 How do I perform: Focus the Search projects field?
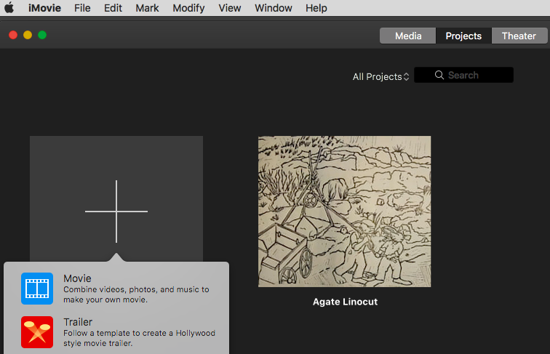pyautogui.click(x=463, y=75)
